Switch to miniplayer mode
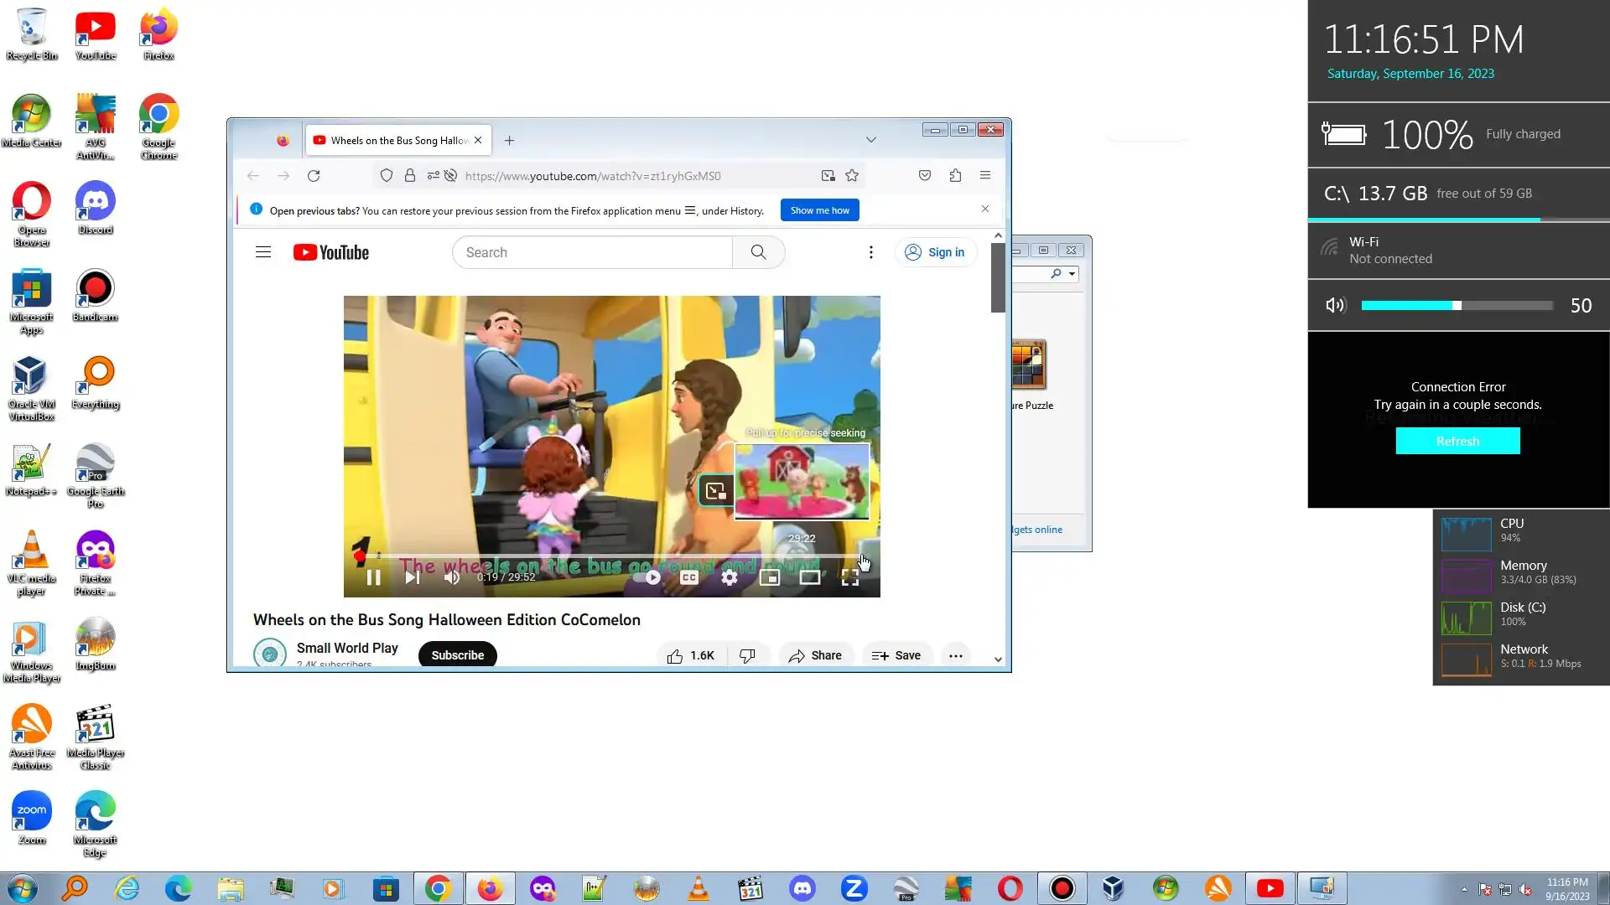 [x=770, y=577]
